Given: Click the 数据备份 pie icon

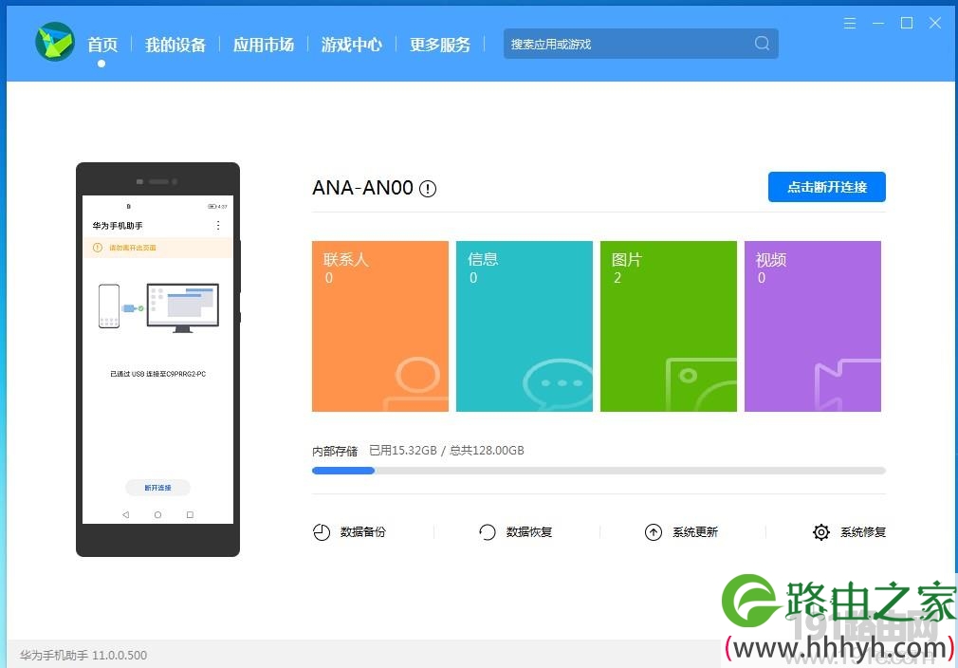Looking at the screenshot, I should pos(322,532).
